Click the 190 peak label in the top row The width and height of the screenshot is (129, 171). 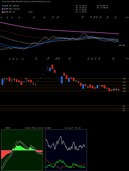(x=83, y=17)
